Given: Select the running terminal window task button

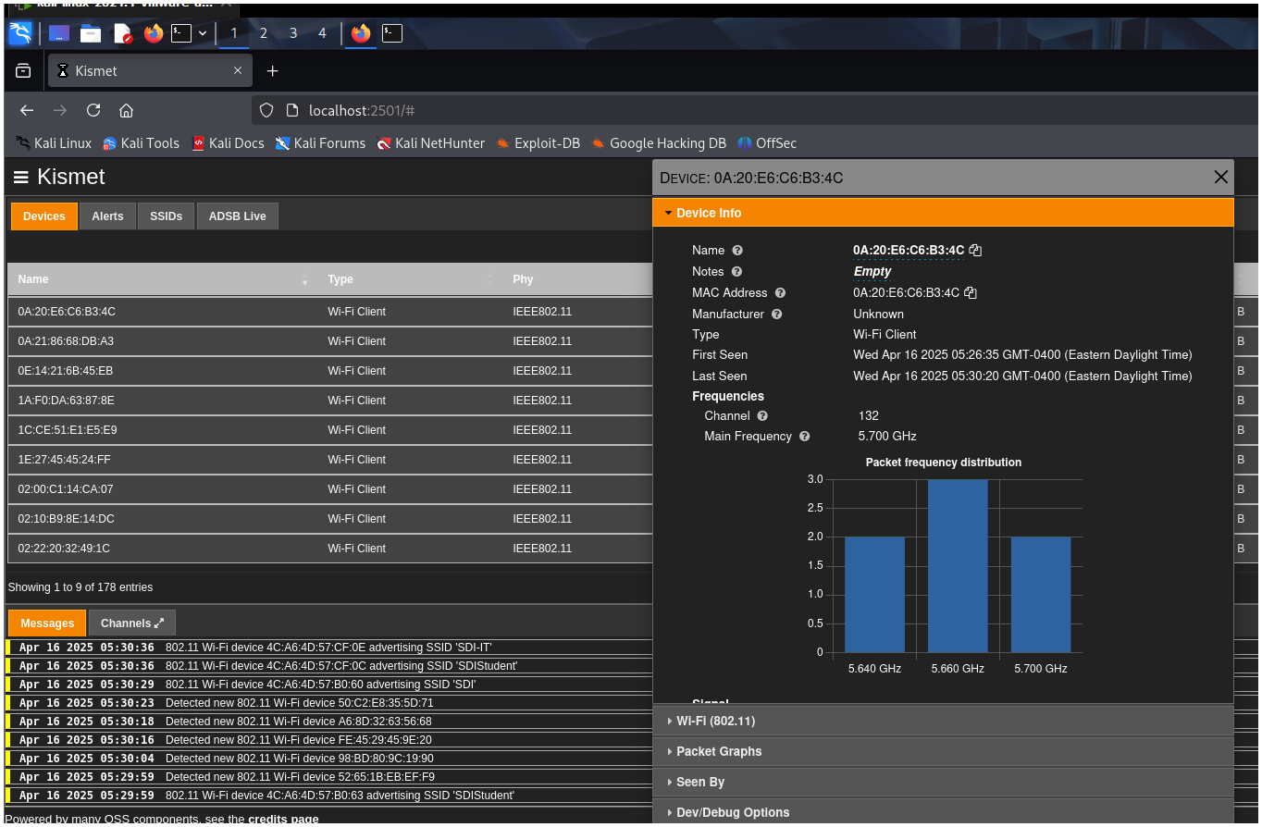Looking at the screenshot, I should 392,34.
